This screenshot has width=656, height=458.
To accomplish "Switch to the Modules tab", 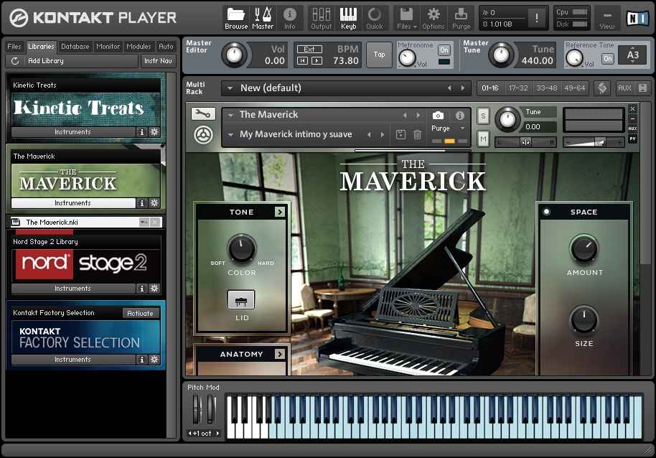I will pyautogui.click(x=139, y=47).
